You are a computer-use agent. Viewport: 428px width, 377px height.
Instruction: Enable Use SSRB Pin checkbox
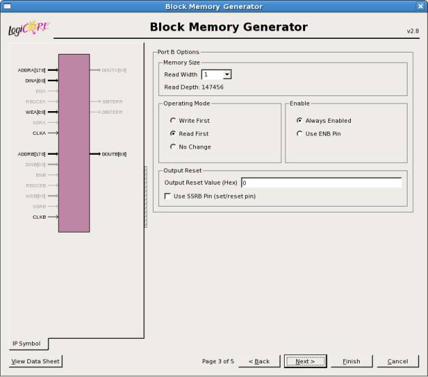tap(168, 196)
